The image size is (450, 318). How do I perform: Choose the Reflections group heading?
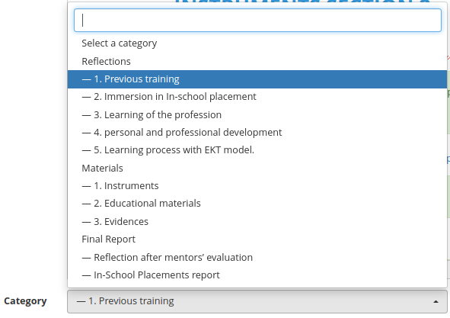click(x=257, y=61)
